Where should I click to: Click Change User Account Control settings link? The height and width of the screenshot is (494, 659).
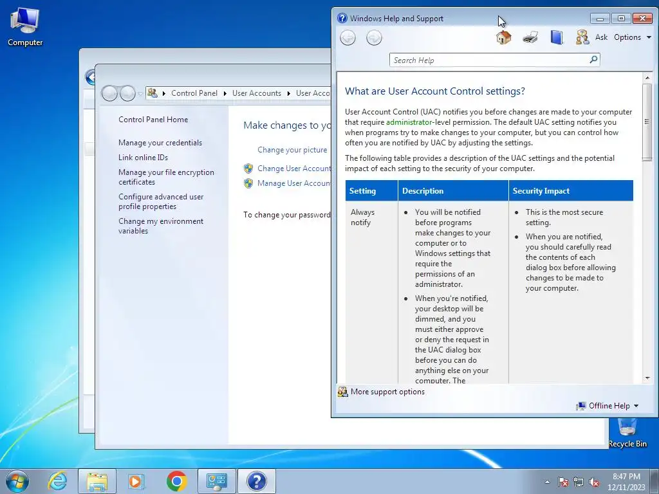coord(293,169)
